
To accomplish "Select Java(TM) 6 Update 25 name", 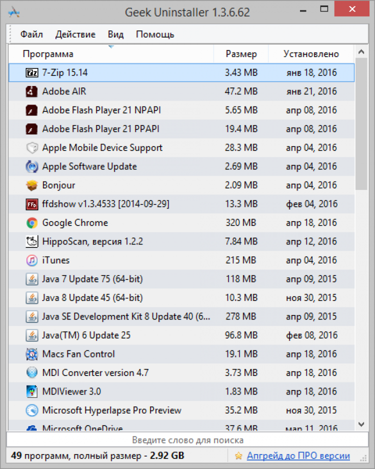I will click(x=86, y=335).
